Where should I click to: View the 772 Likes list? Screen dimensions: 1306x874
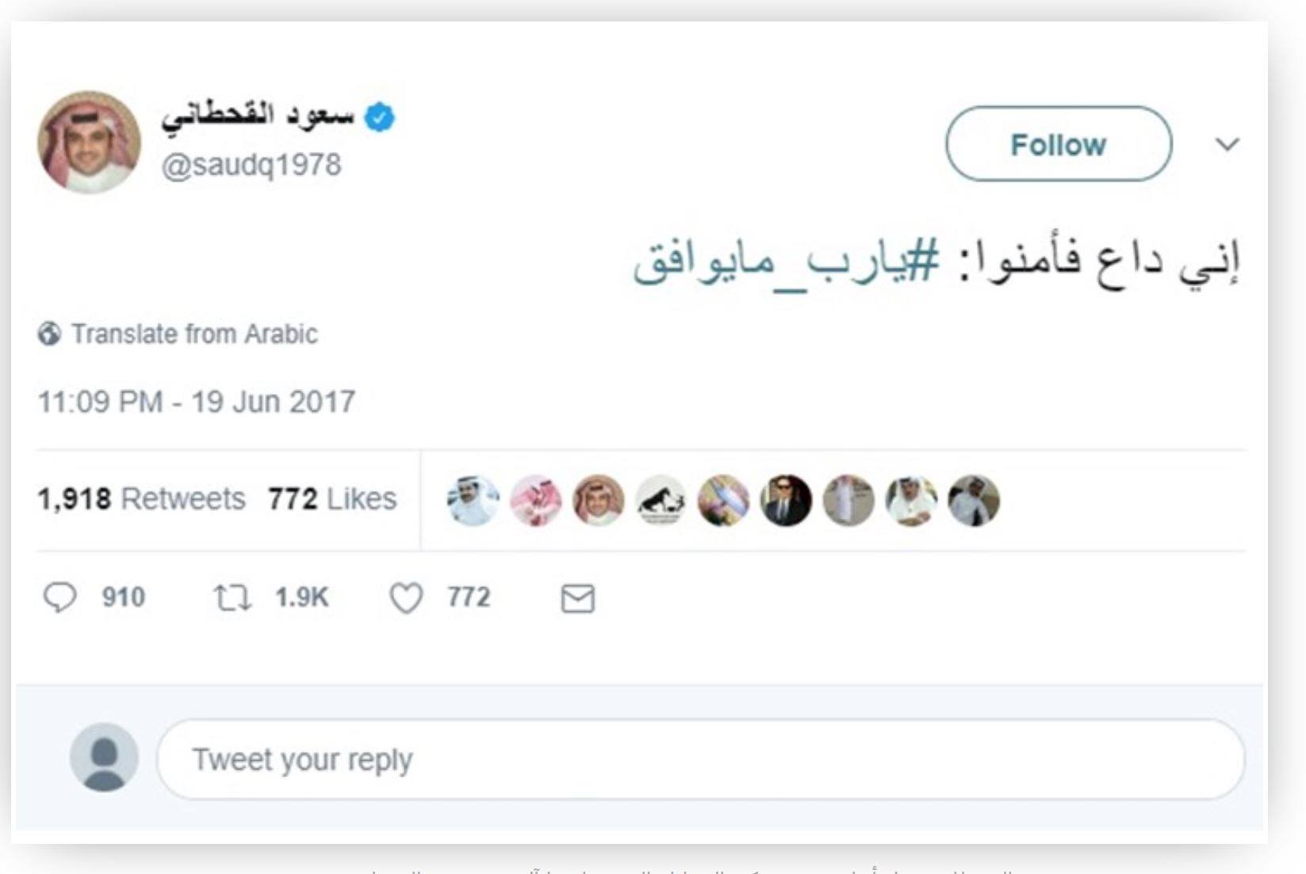[332, 499]
